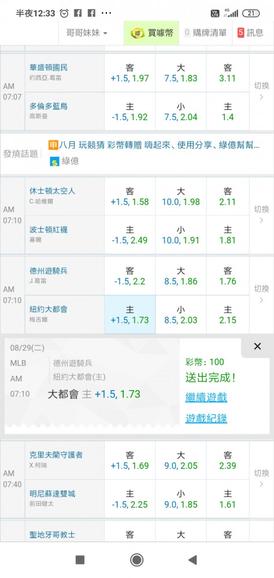Tap the 買噱幣 coin icon
The width and height of the screenshot is (274, 578).
point(138,33)
